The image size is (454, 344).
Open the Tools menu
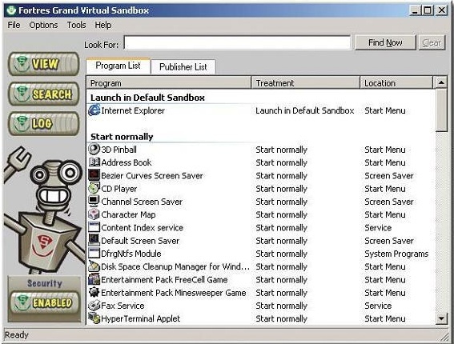(76, 25)
